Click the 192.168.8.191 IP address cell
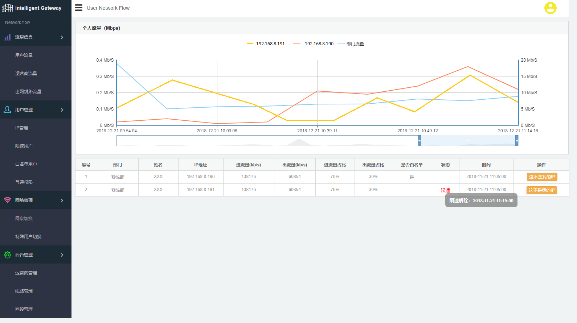Viewport: 577px width, 323px height. 201,190
